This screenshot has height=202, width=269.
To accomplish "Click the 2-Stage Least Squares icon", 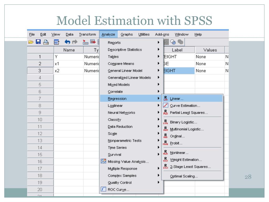I will click(165, 166).
